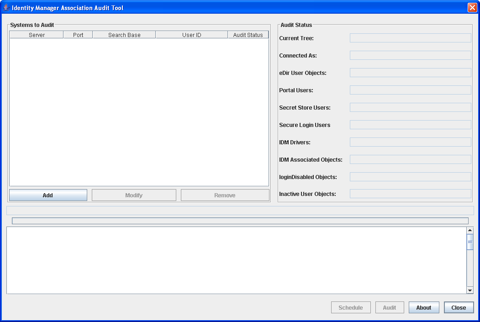Click the Current Tree text field
This screenshot has height=322, width=480.
410,38
